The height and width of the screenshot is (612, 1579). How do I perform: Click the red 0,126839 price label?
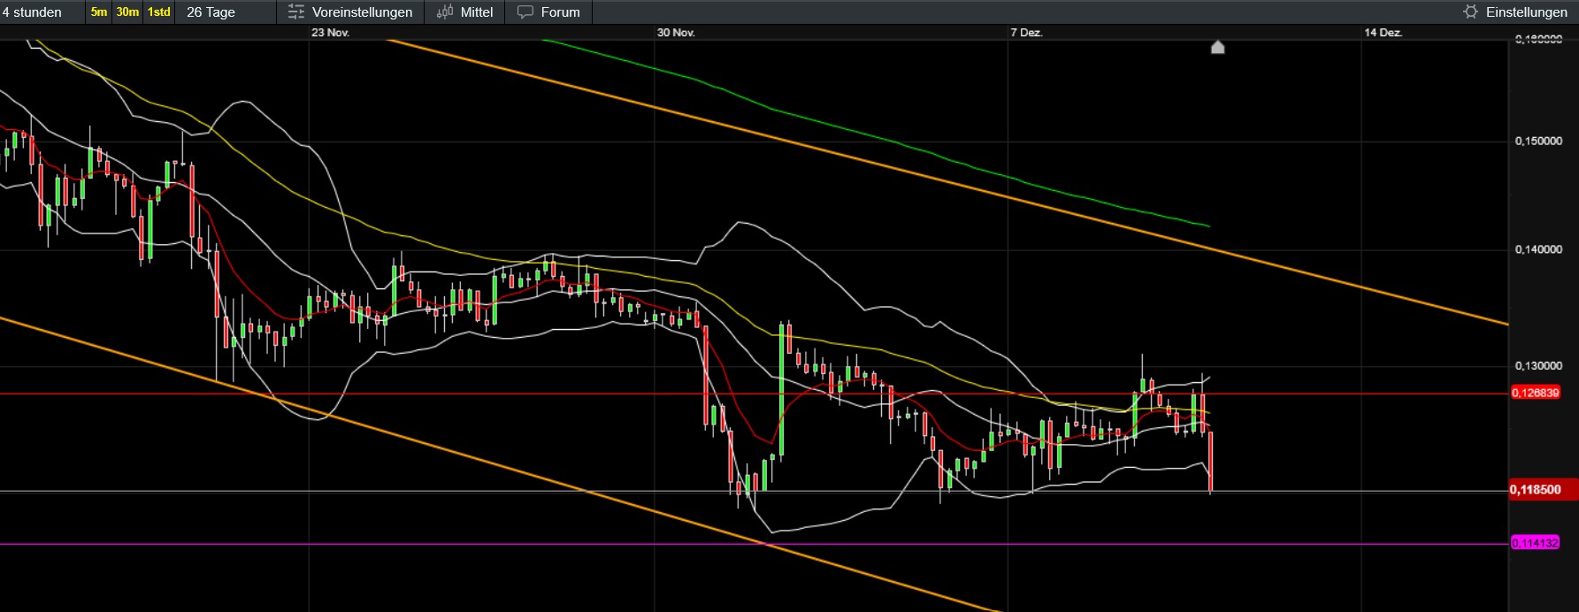click(x=1535, y=393)
